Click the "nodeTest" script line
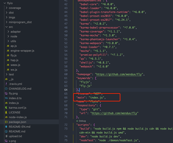Screen dimensions: 173x143 tap(110, 140)
